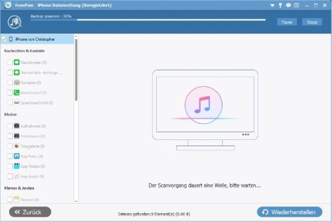Click the green Nachrichten messages icon
Image resolution: width=332 pixels, height=222 pixels.
click(17, 62)
